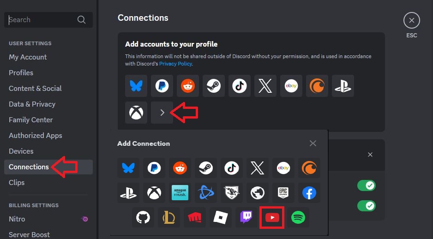This screenshot has width=433, height=239.
Task: Click the settings Search field
Action: point(42,20)
